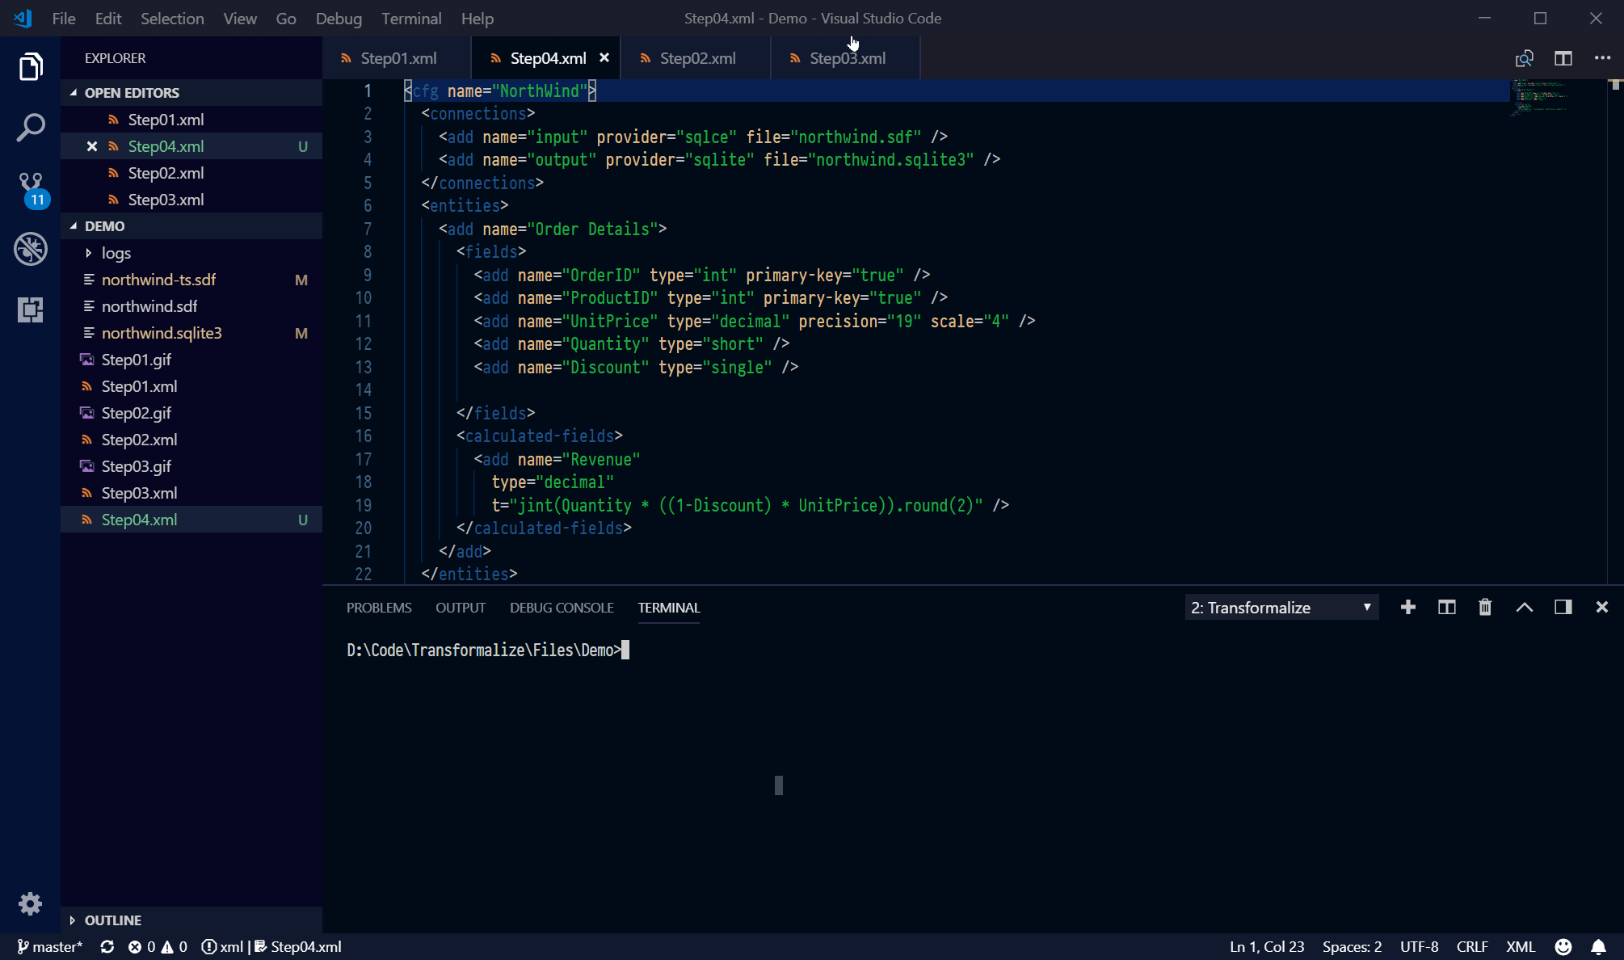
Task: Open the Debug view icon
Action: click(x=31, y=249)
